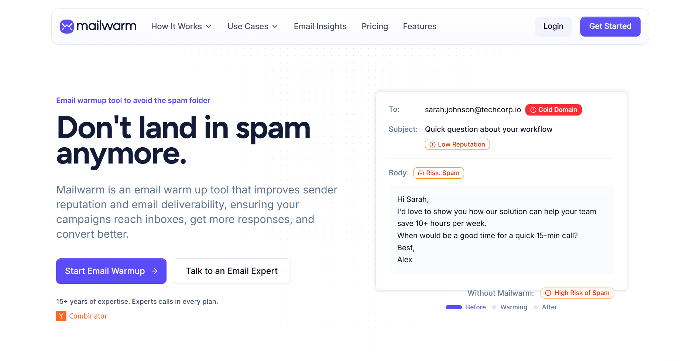Click the arrow icon in Start Email Warmup
Screen dimensions: 700x361
coord(155,271)
